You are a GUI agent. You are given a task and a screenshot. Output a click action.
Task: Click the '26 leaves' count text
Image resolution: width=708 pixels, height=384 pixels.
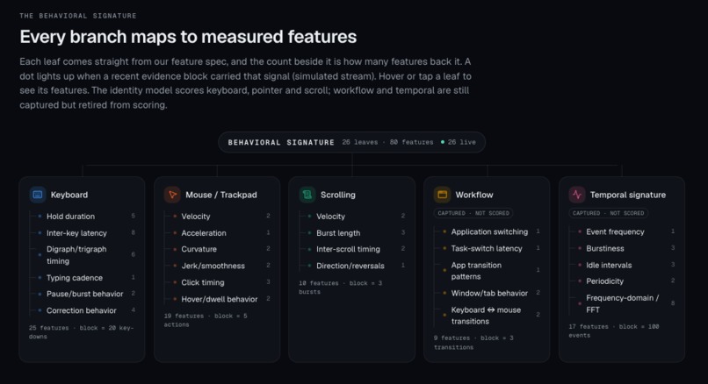360,142
